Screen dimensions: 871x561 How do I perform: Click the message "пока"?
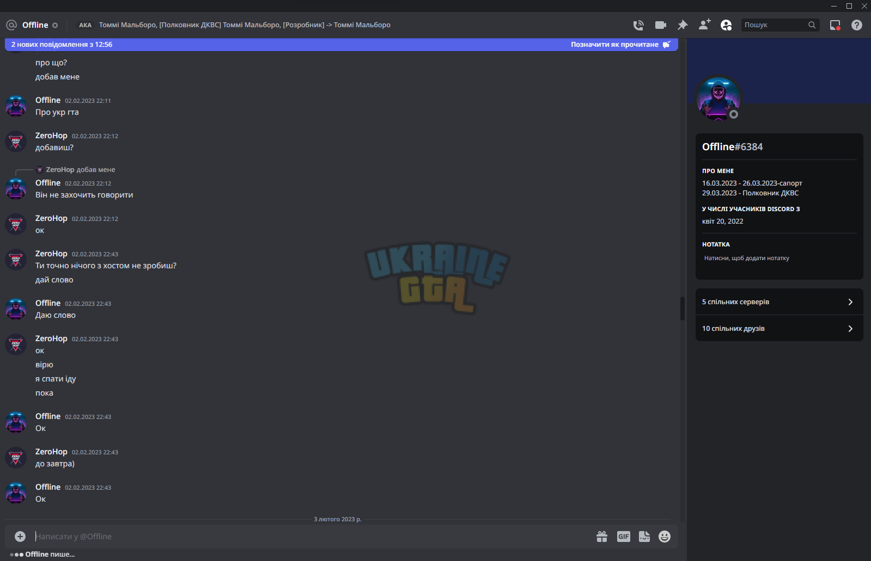(44, 393)
